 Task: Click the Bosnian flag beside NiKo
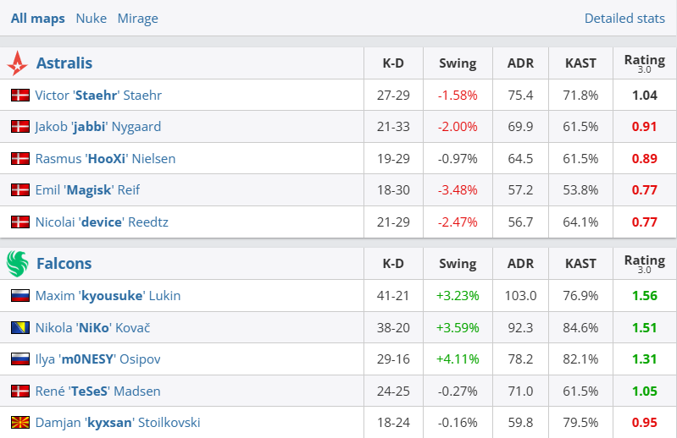20,327
